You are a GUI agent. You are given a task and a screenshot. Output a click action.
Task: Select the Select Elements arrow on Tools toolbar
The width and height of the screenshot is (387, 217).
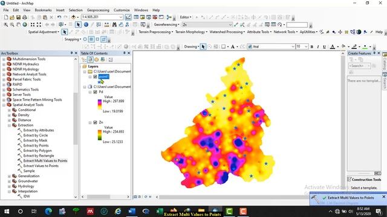[78, 25]
